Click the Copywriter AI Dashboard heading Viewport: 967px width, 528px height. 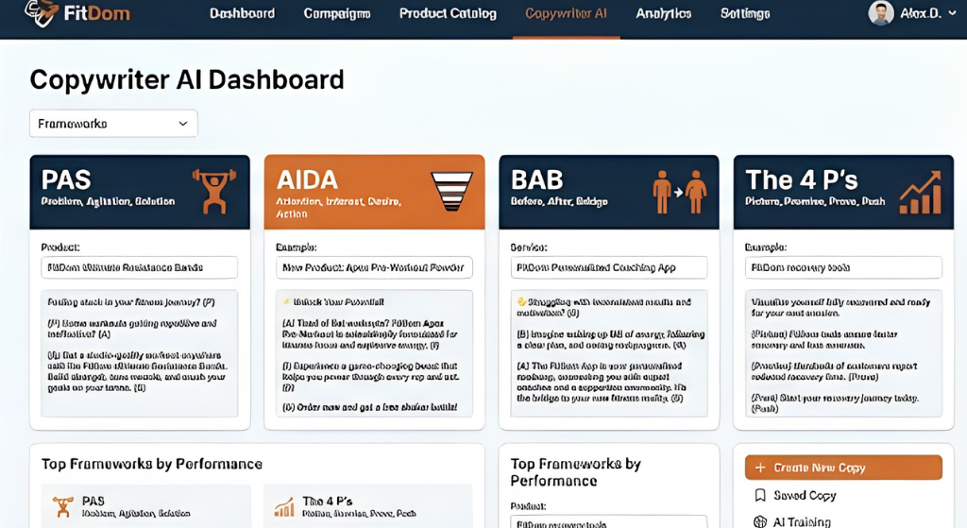point(187,79)
